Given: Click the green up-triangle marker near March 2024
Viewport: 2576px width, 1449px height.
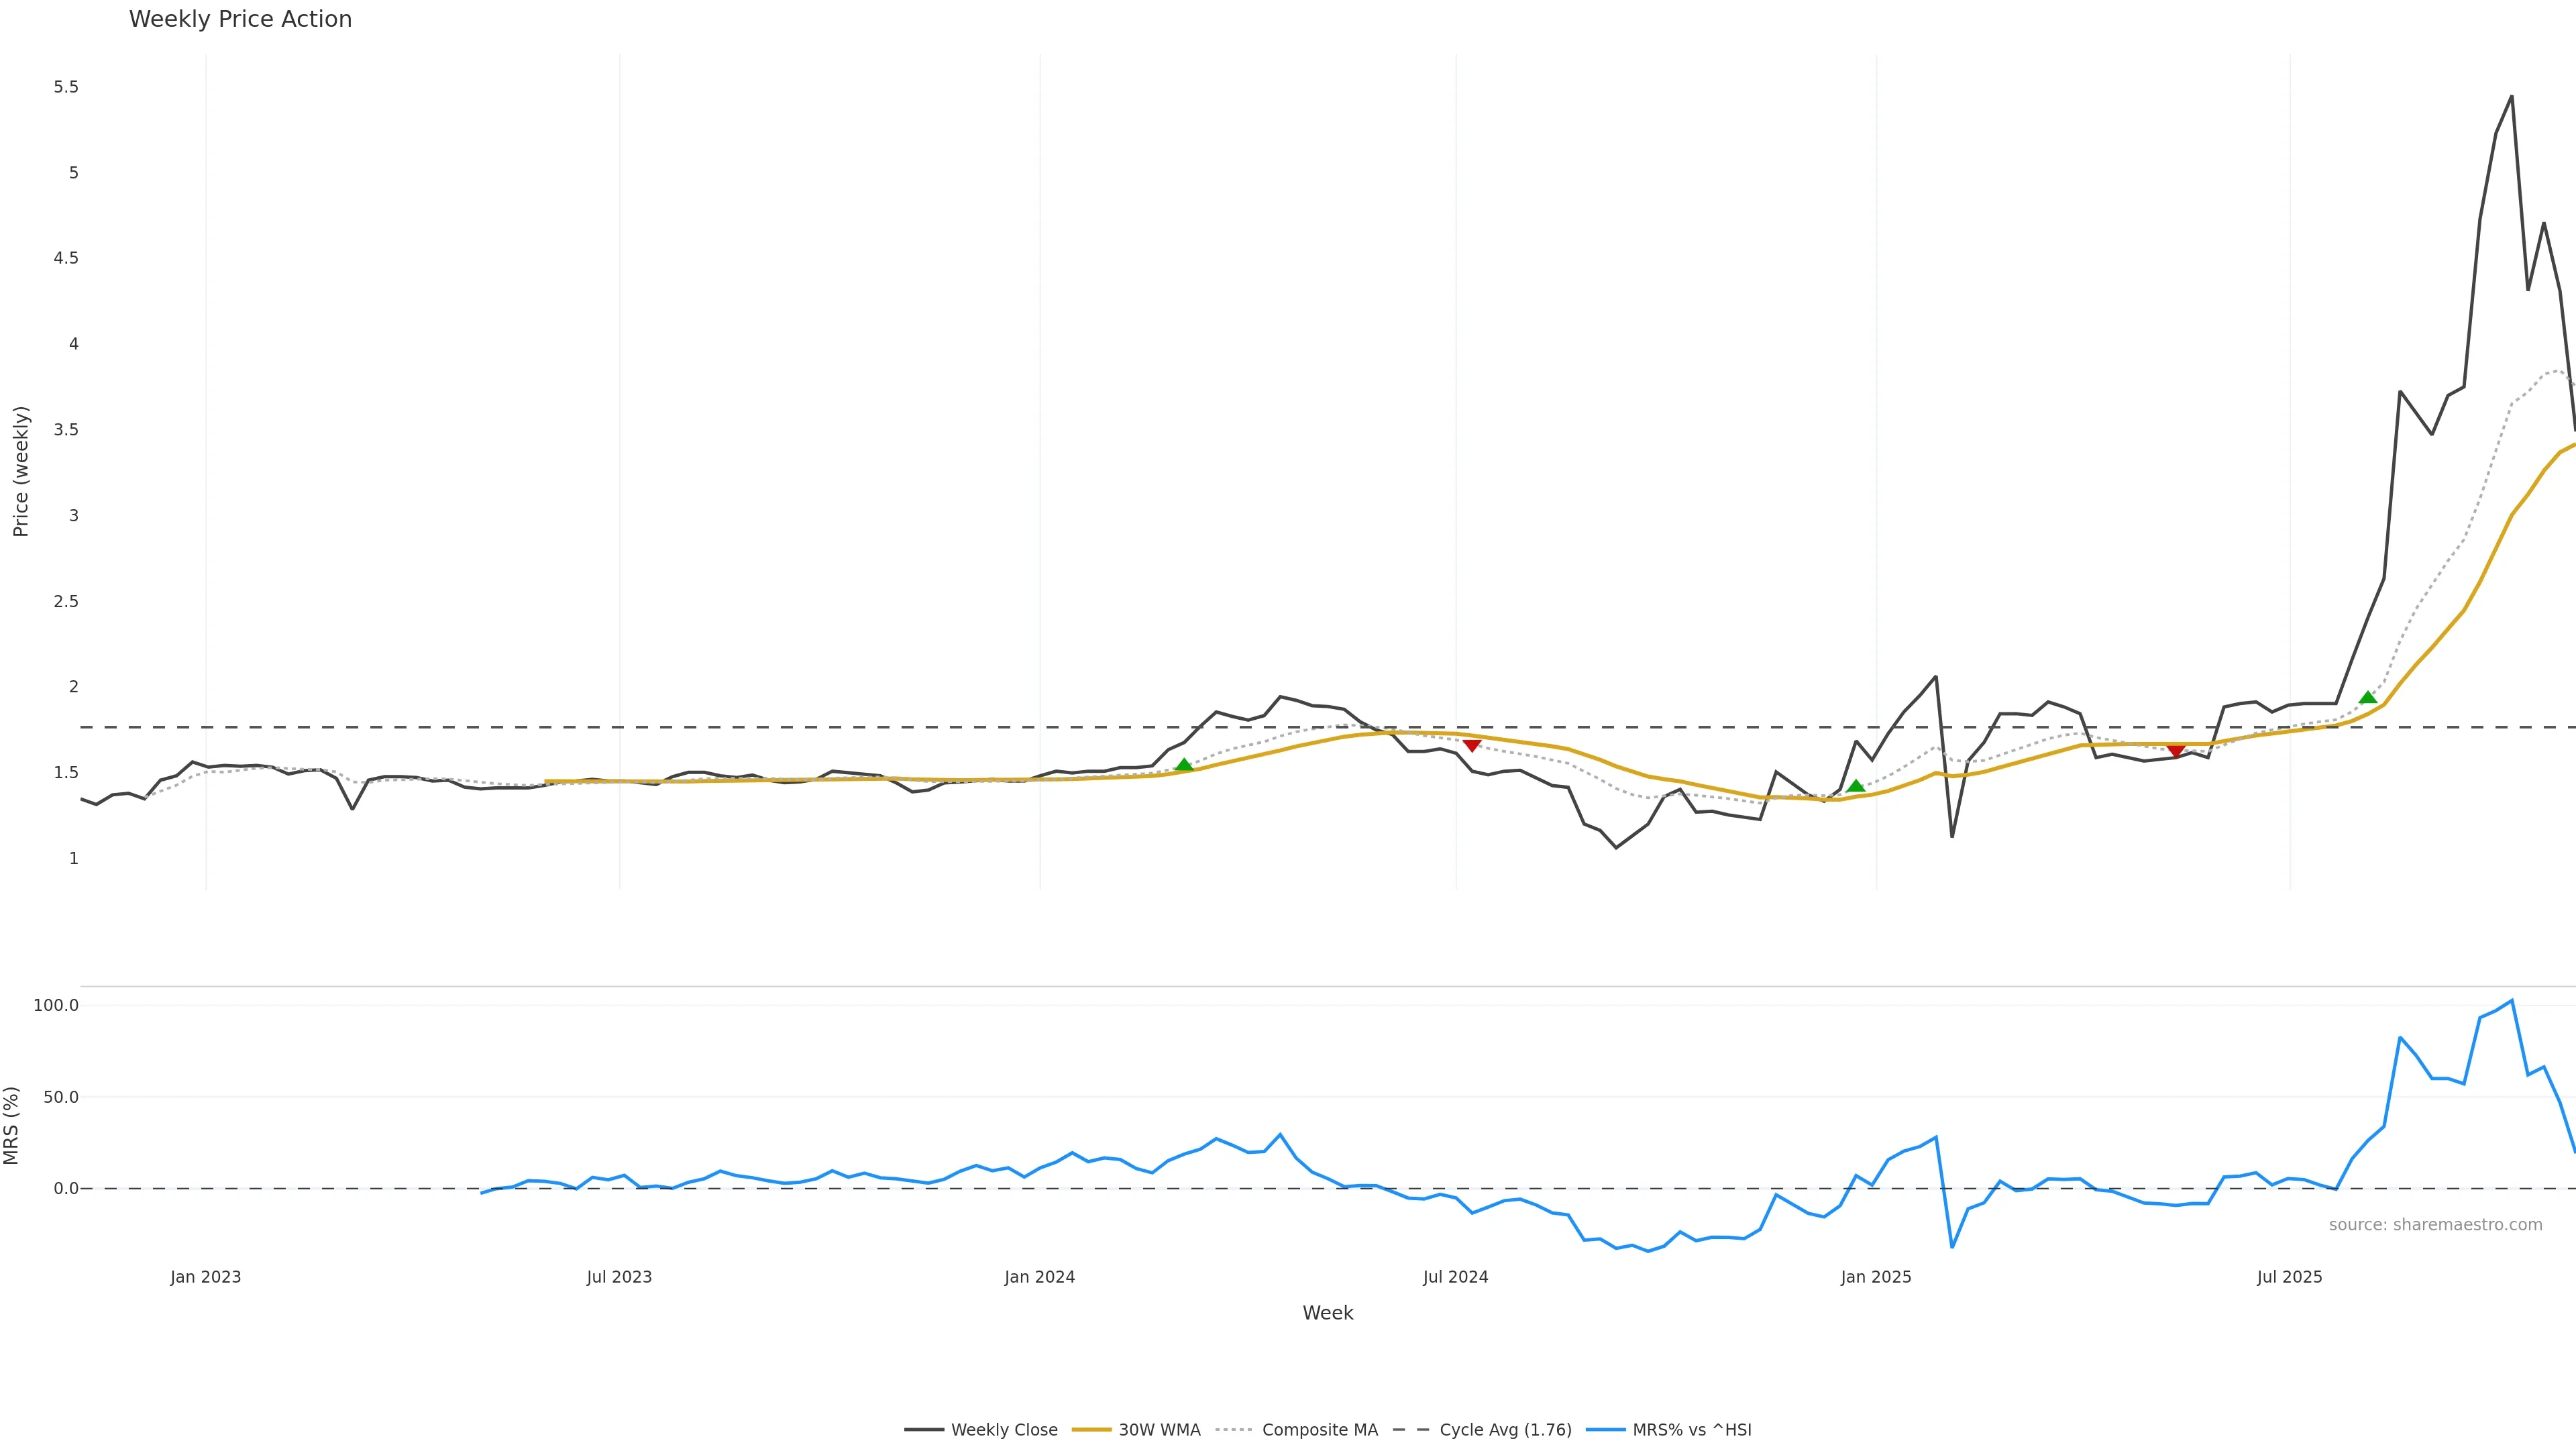Looking at the screenshot, I should point(1184,766).
